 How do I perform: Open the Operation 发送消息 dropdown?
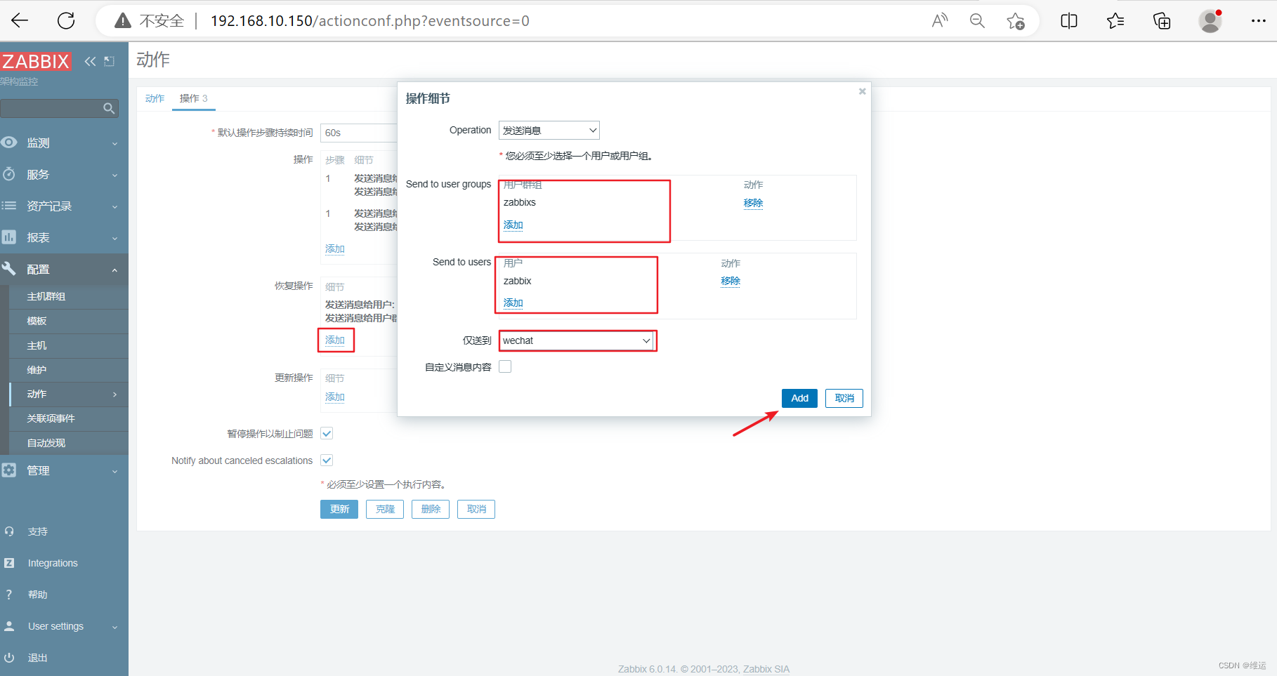tap(549, 131)
